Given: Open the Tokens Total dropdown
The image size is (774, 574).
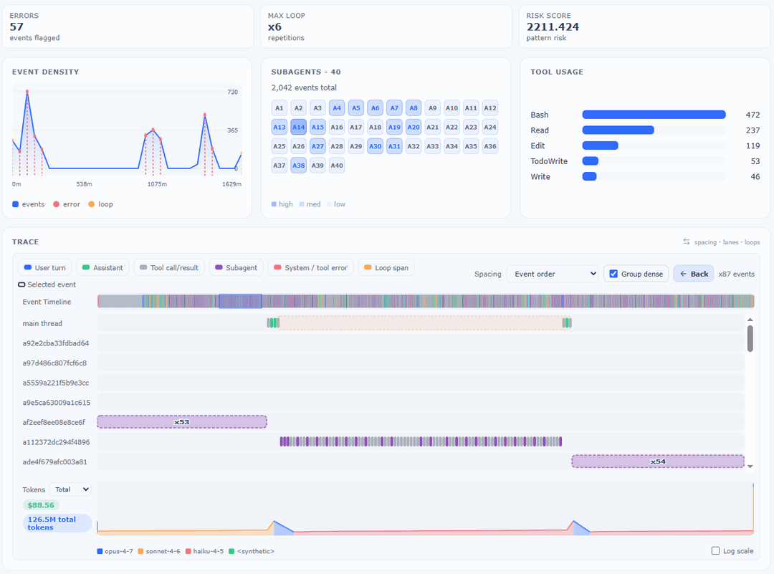Looking at the screenshot, I should (x=70, y=489).
